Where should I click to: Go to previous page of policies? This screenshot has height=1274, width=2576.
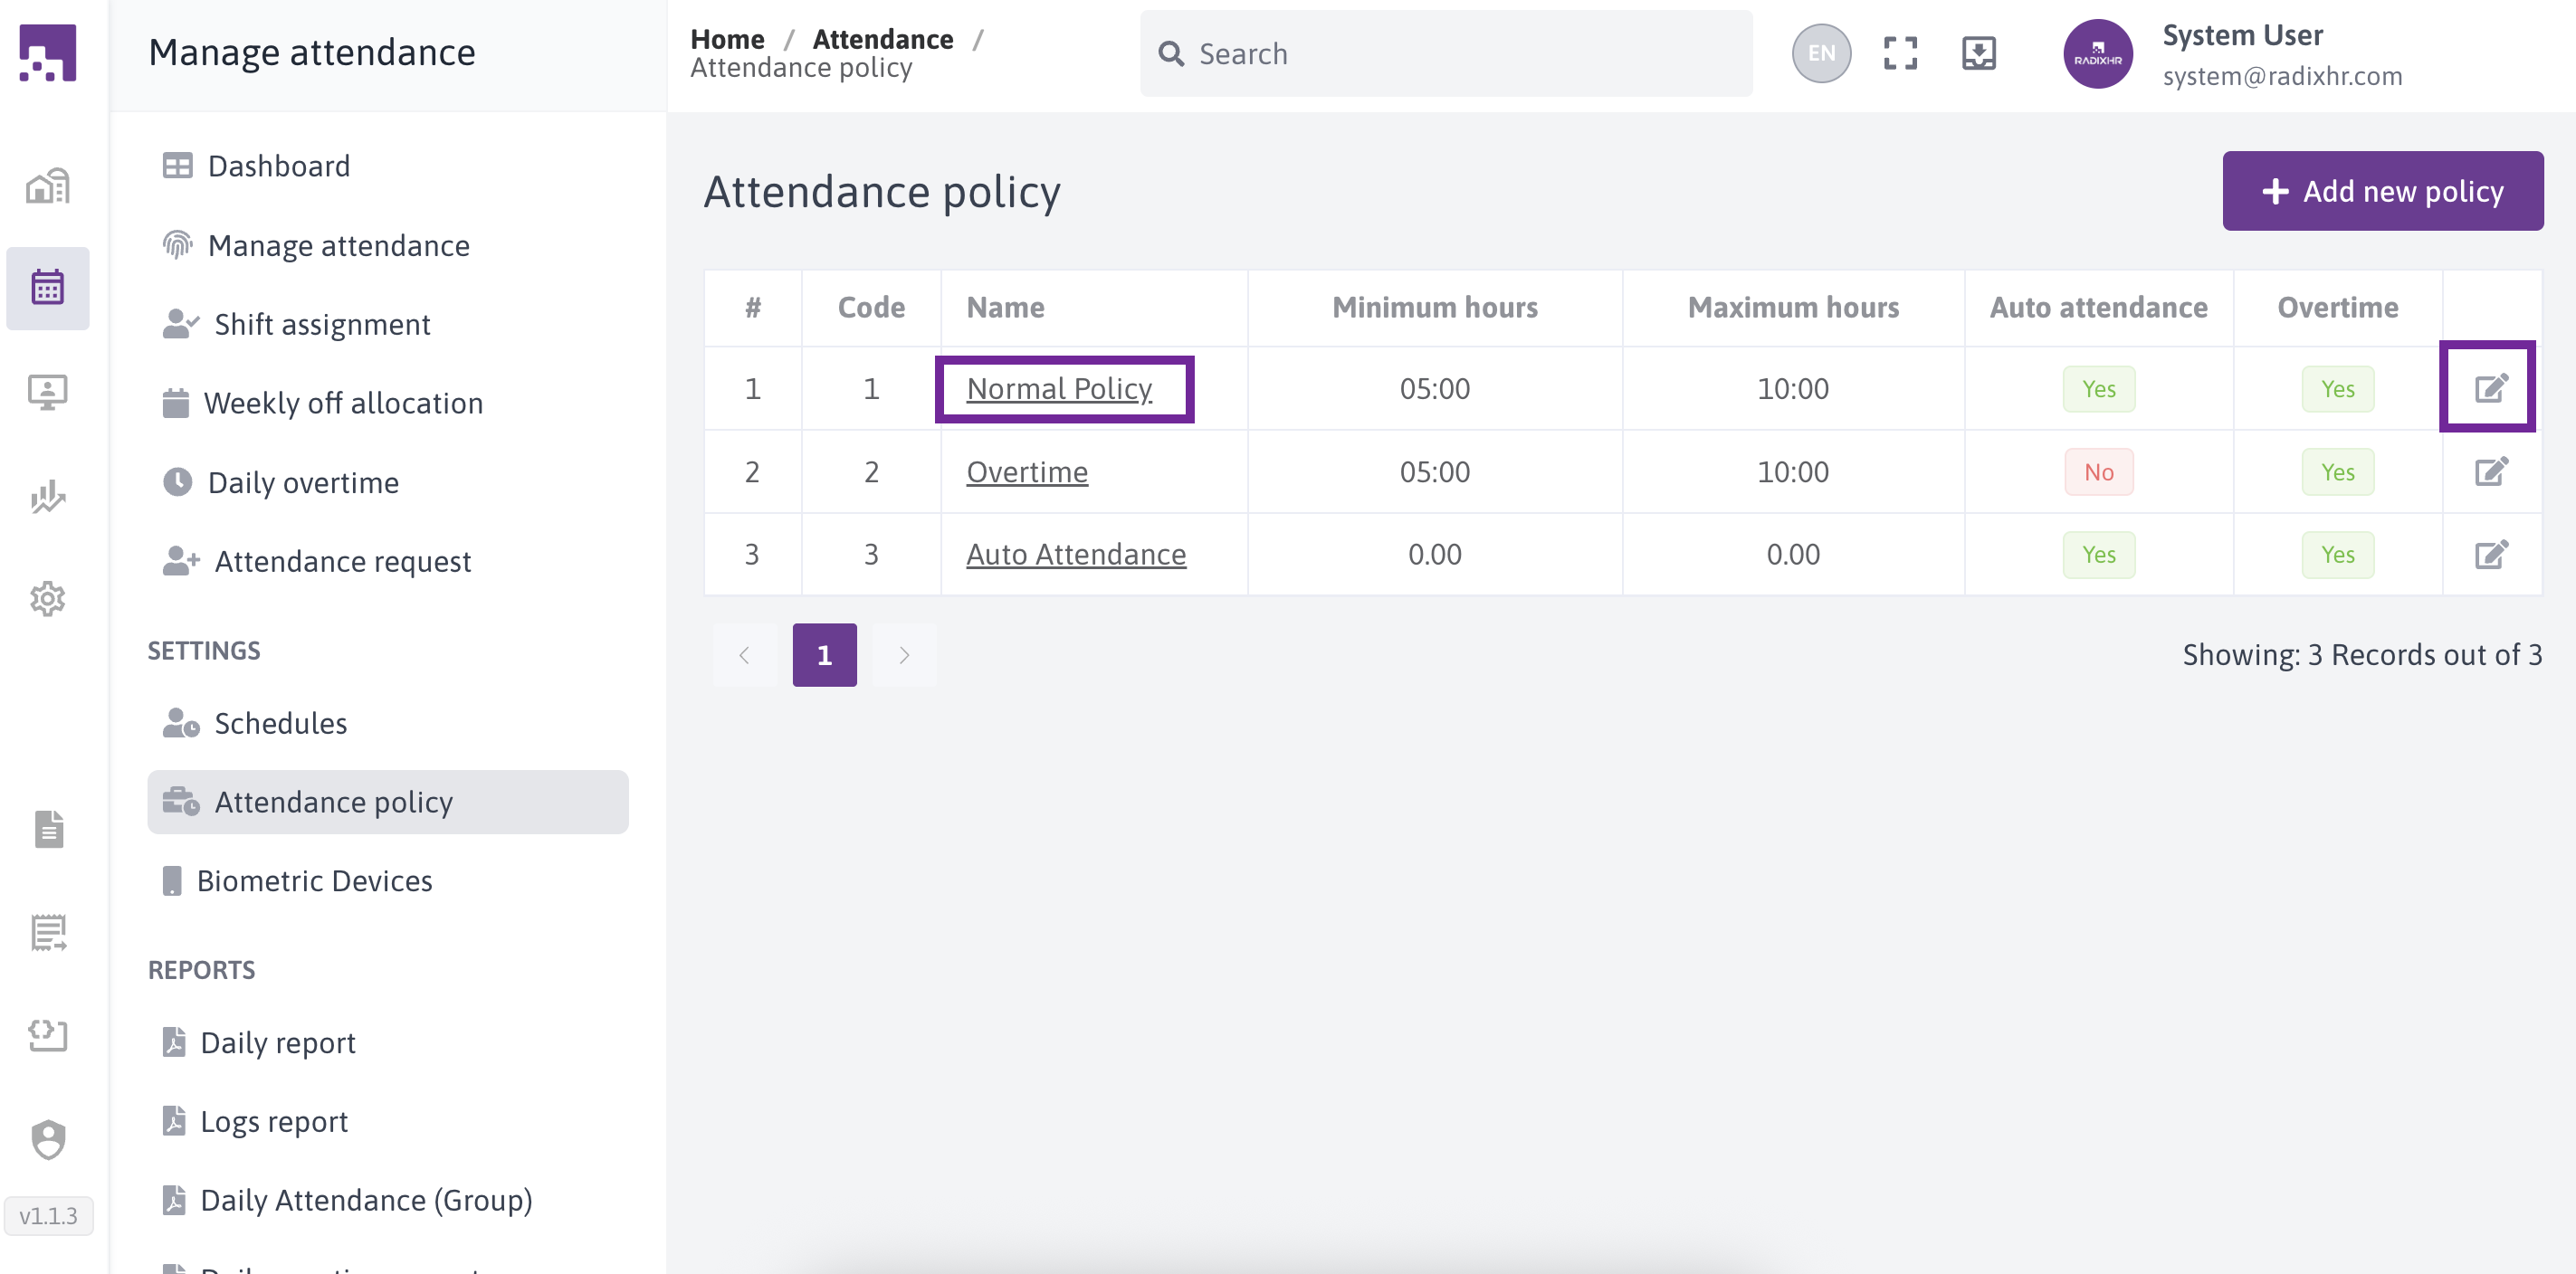744,655
